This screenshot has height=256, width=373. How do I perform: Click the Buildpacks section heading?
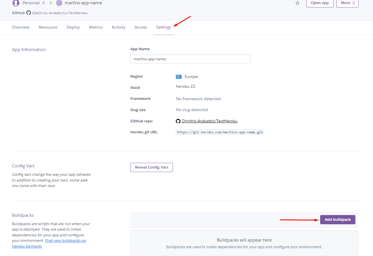[x=23, y=215]
